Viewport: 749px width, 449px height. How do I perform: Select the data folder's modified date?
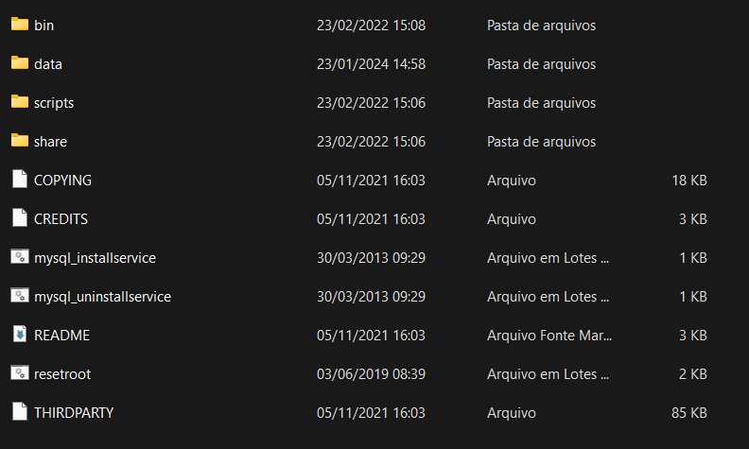(x=371, y=64)
